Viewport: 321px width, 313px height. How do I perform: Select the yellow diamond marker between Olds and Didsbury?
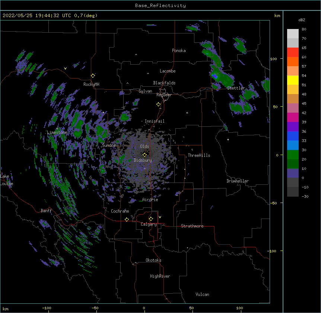pos(144,155)
